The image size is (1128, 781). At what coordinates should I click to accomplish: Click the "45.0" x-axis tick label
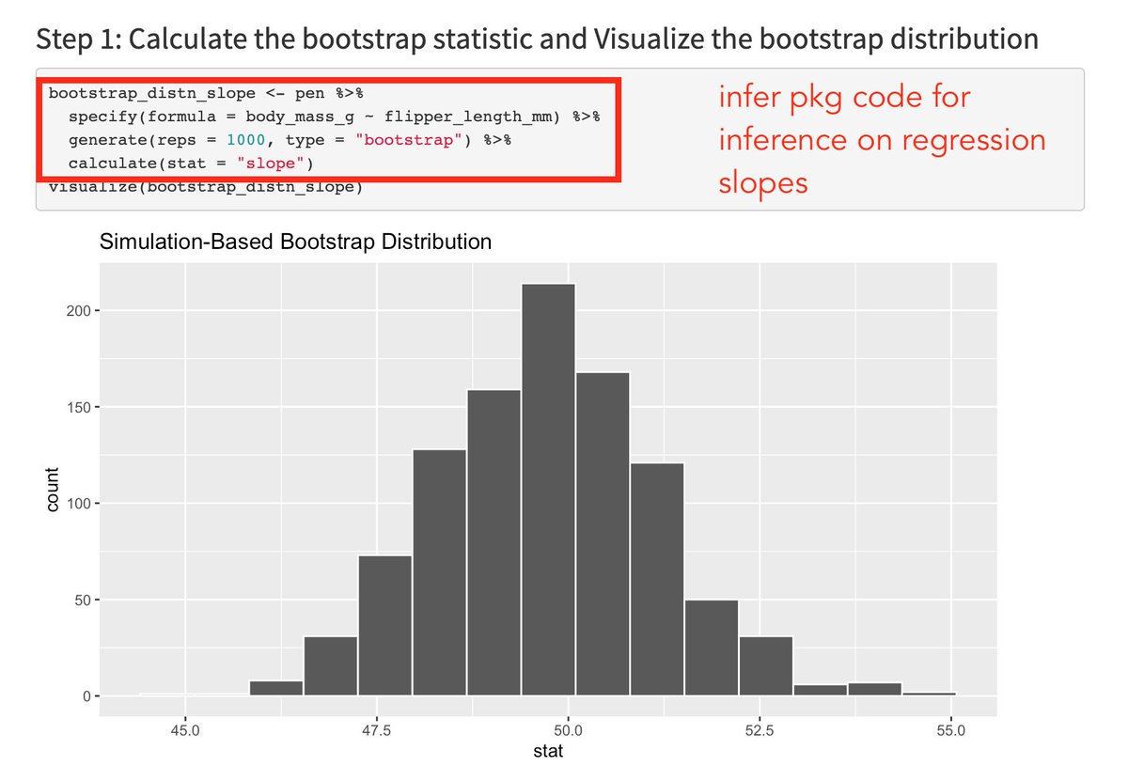185,729
